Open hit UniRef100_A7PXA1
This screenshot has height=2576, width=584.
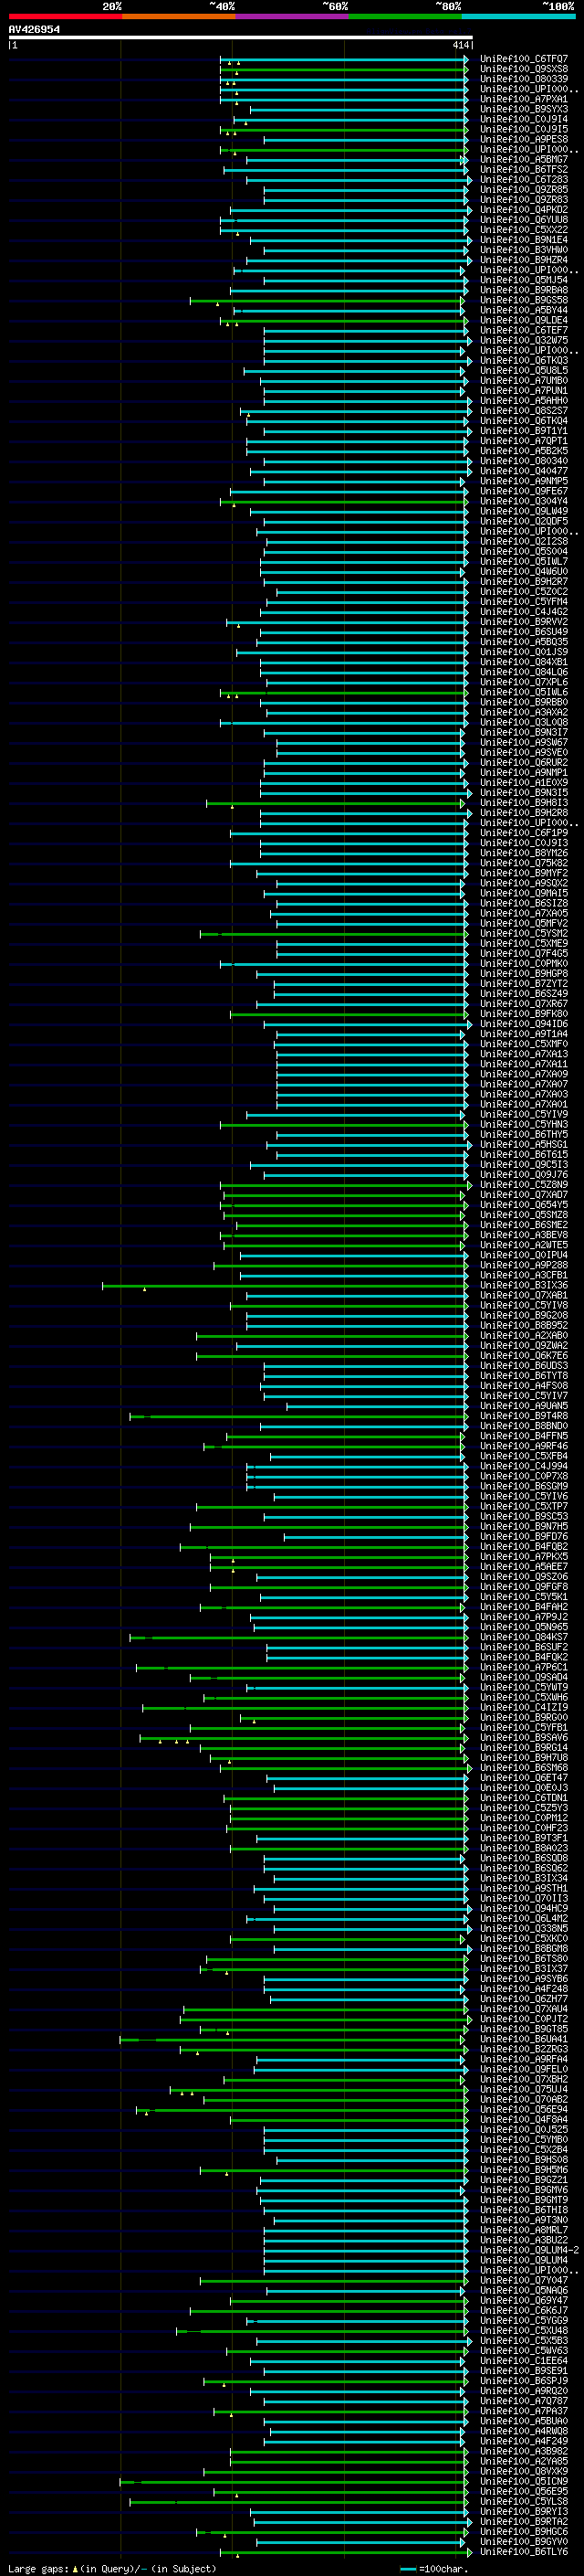pos(523,99)
